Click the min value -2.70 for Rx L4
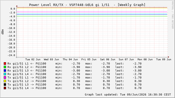Image resolution: width=175 pixels, height=98 pixels. (76, 74)
